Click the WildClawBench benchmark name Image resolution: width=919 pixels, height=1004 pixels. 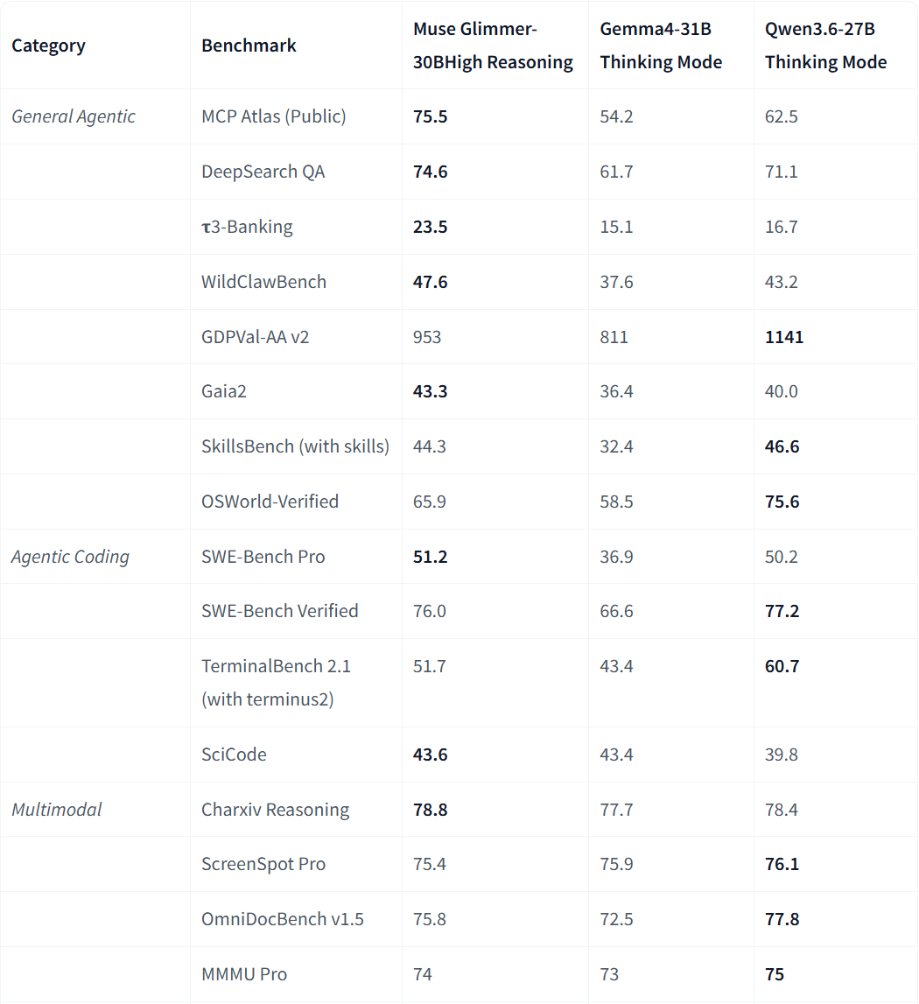tap(263, 282)
